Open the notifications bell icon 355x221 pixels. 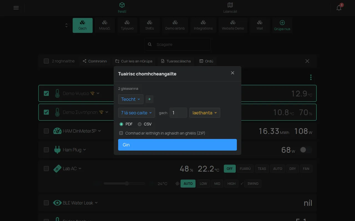[339, 8]
